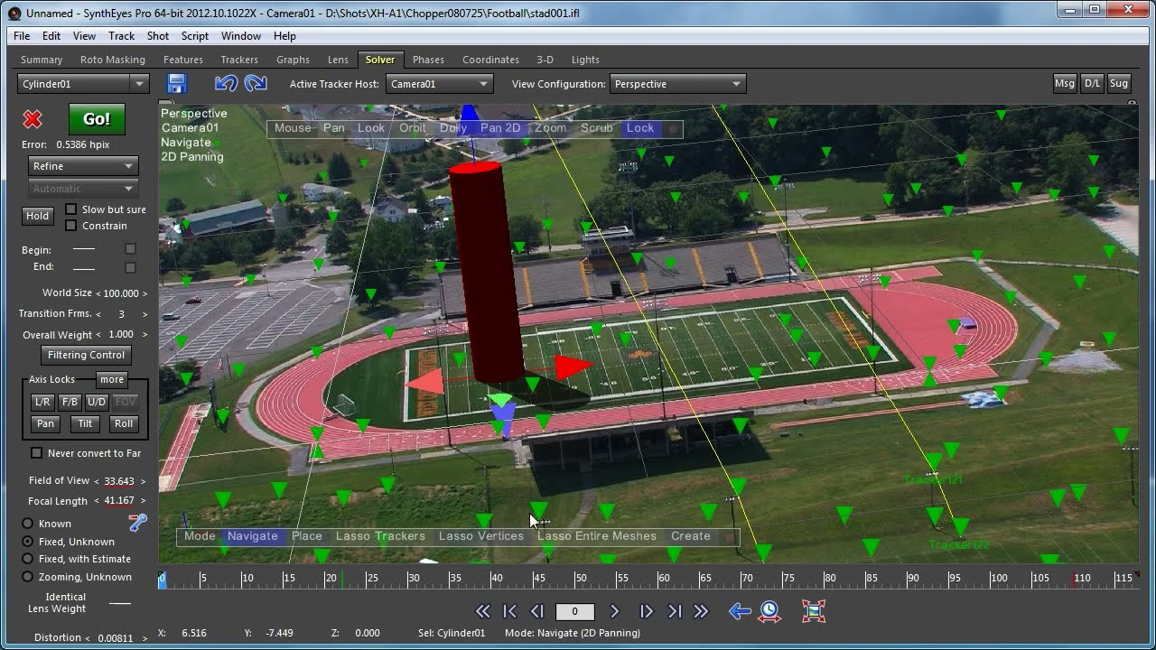Decrease Transition Frms with the left arrow
Image resolution: width=1156 pixels, height=650 pixels.
[x=99, y=314]
